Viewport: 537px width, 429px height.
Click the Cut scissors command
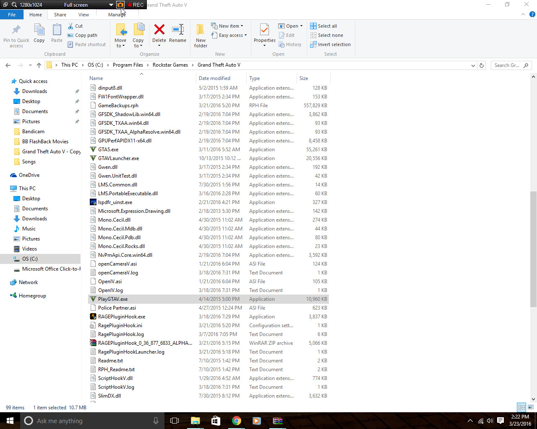pos(76,26)
